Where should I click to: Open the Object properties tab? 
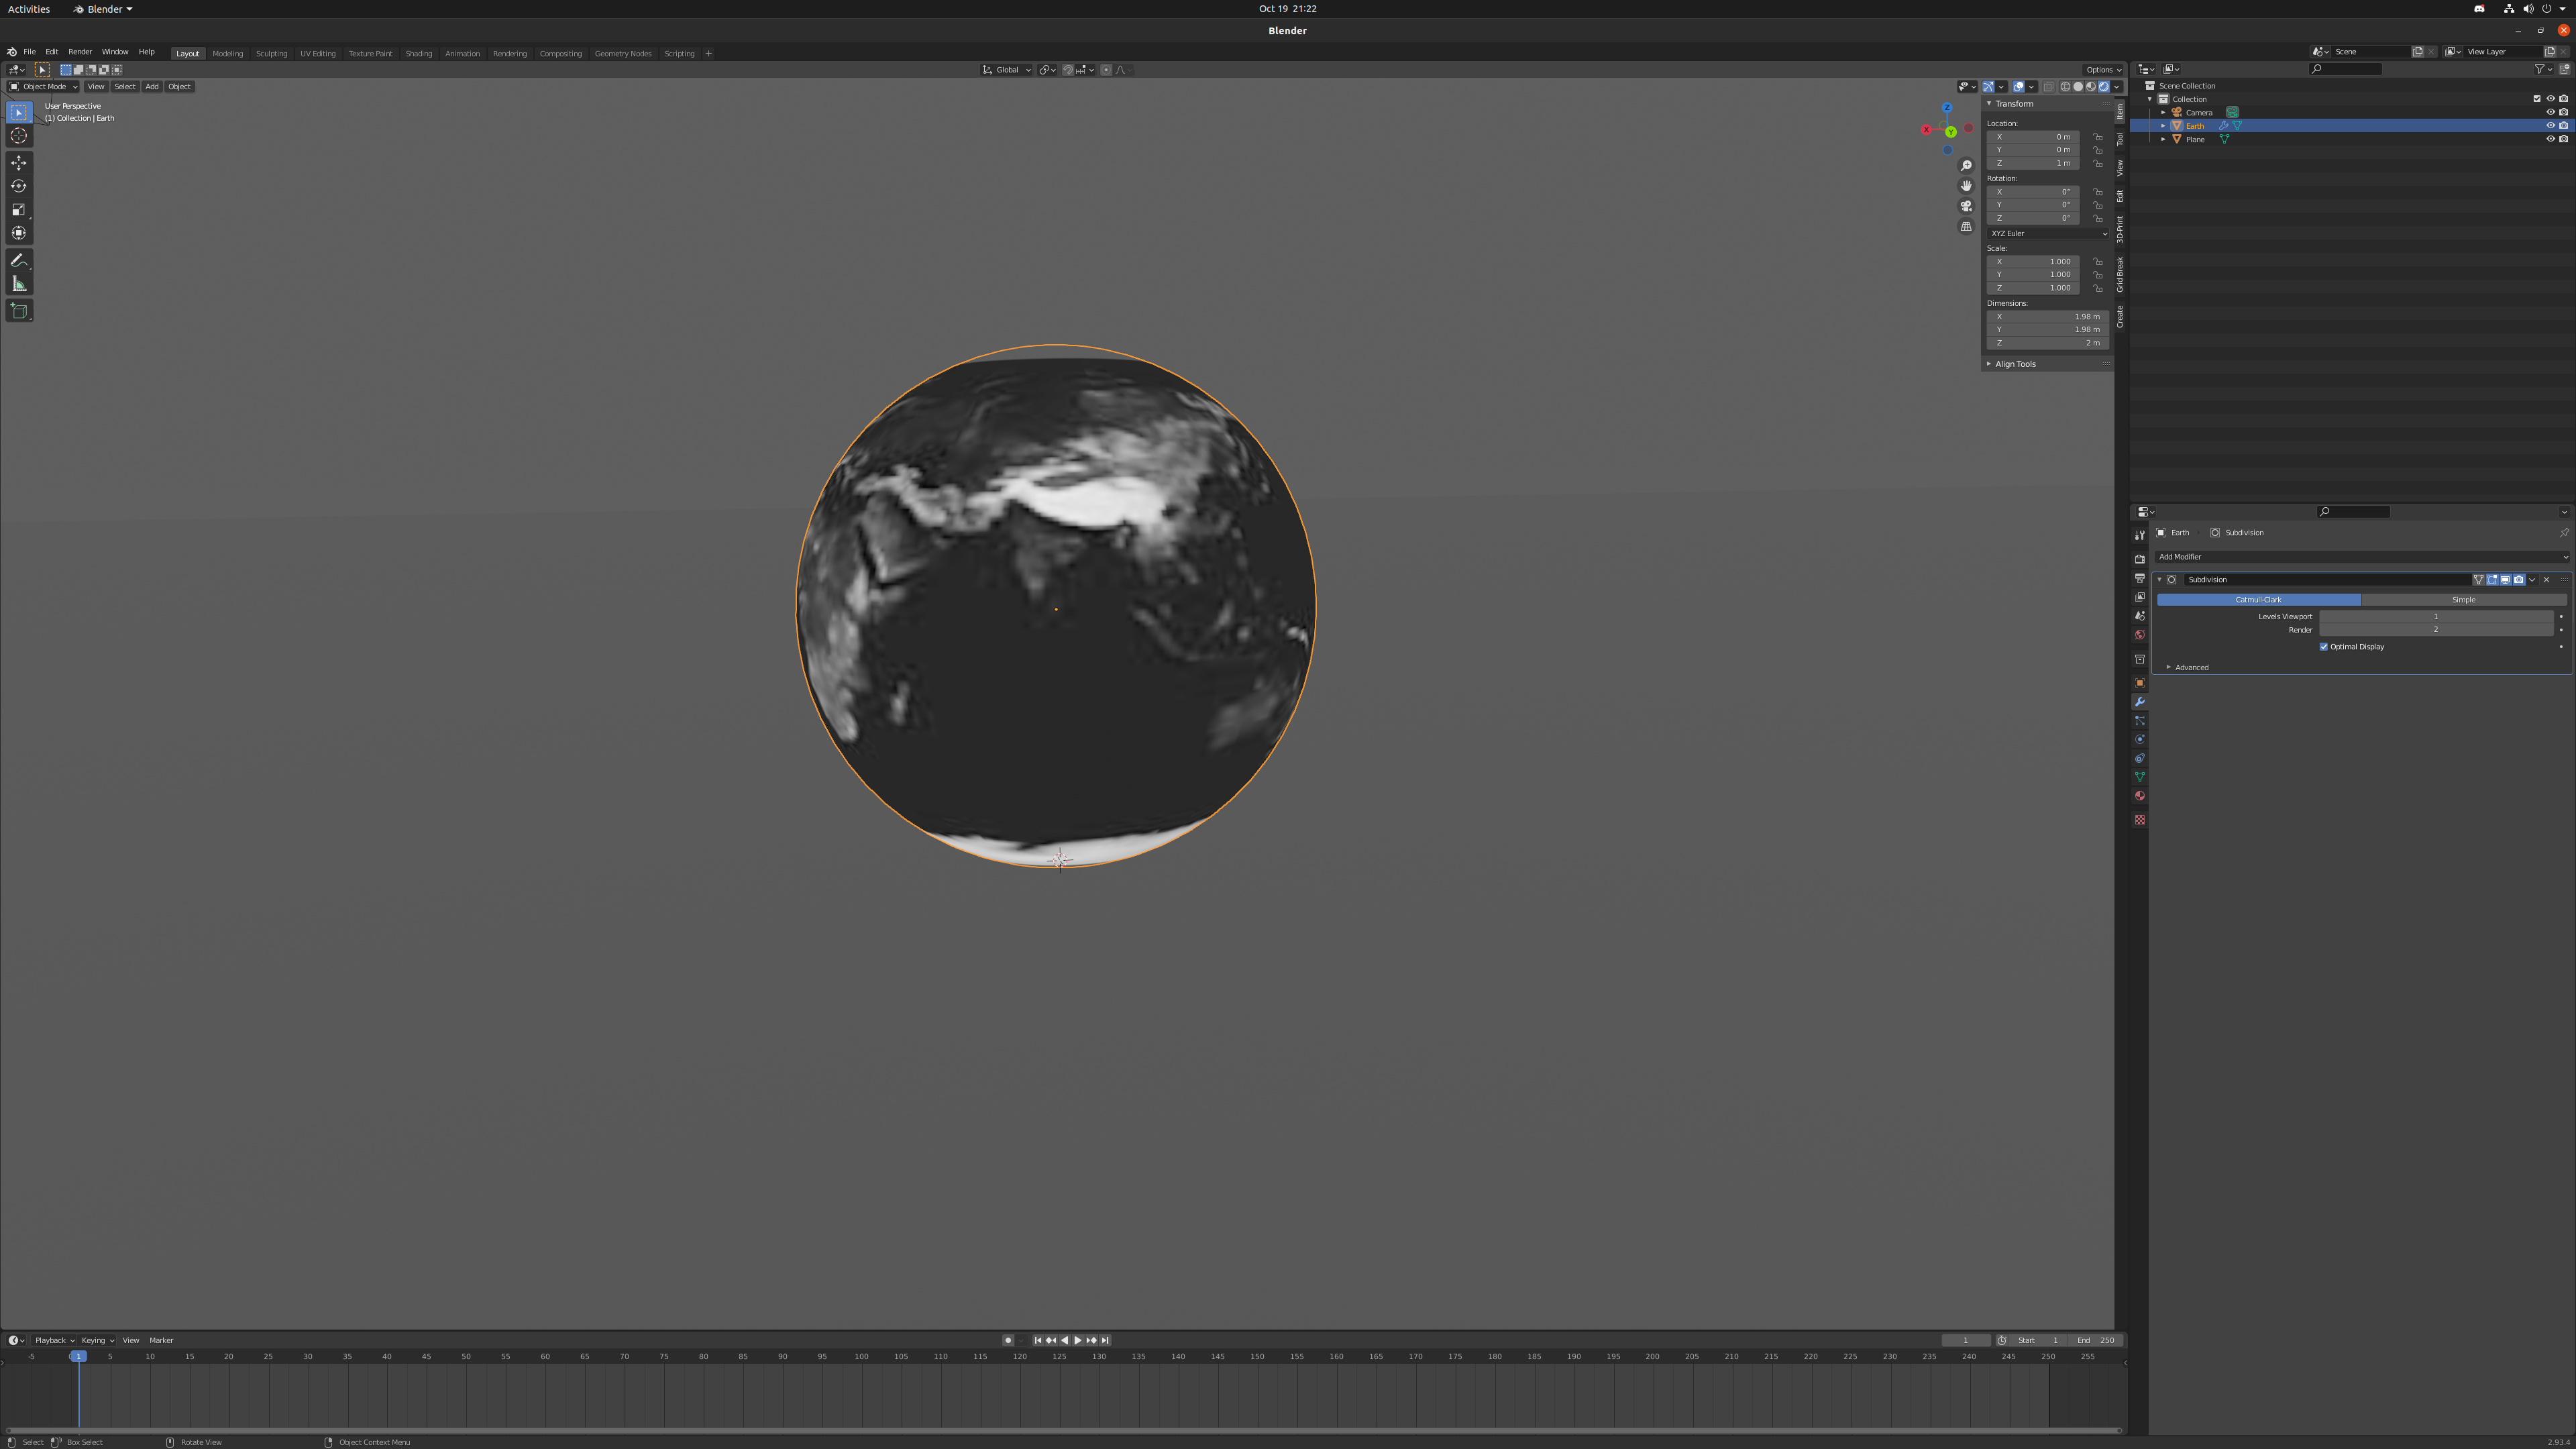coord(2139,683)
